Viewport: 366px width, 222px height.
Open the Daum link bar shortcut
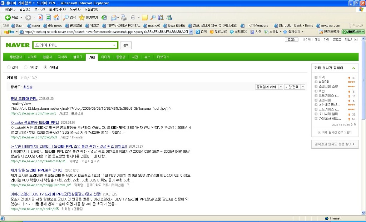(x=18, y=25)
